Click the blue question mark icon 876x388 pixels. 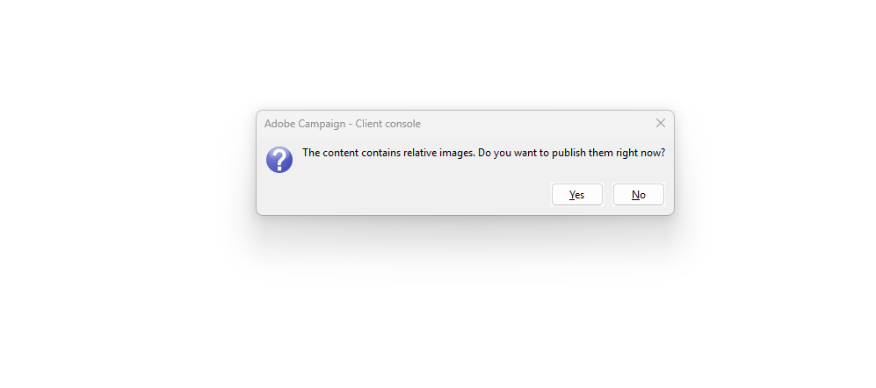point(279,160)
